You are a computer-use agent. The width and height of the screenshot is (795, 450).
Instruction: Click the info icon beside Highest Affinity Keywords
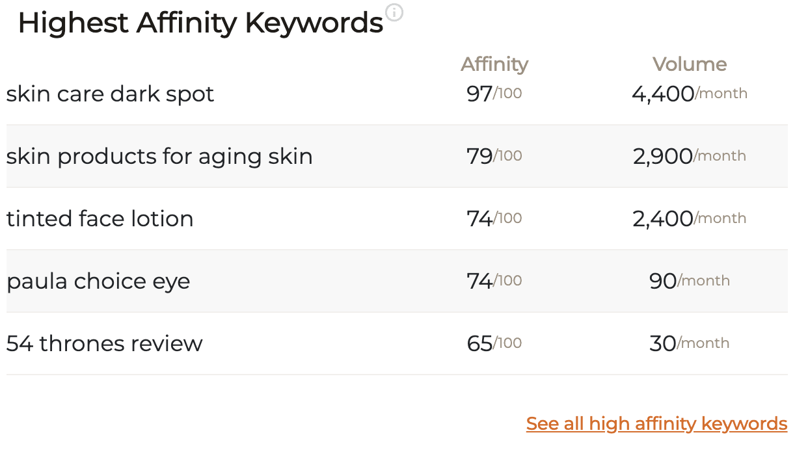tap(394, 12)
